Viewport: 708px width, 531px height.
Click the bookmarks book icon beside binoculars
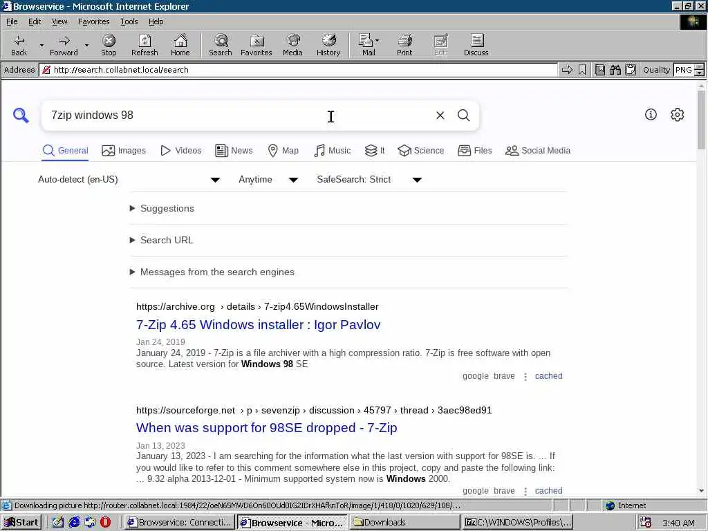point(600,70)
